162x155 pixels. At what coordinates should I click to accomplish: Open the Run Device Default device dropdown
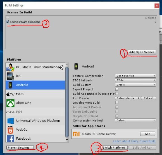click(x=127, y=98)
